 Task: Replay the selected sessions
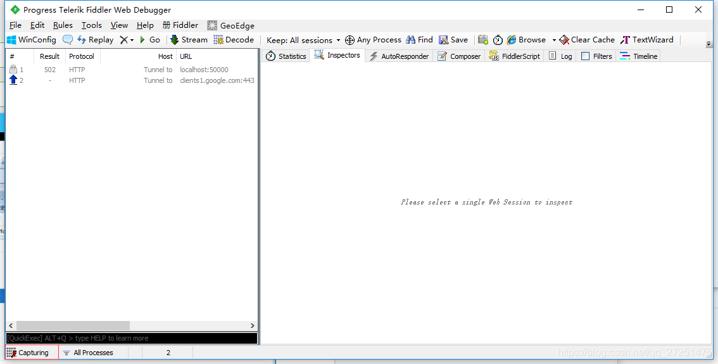[x=95, y=40]
